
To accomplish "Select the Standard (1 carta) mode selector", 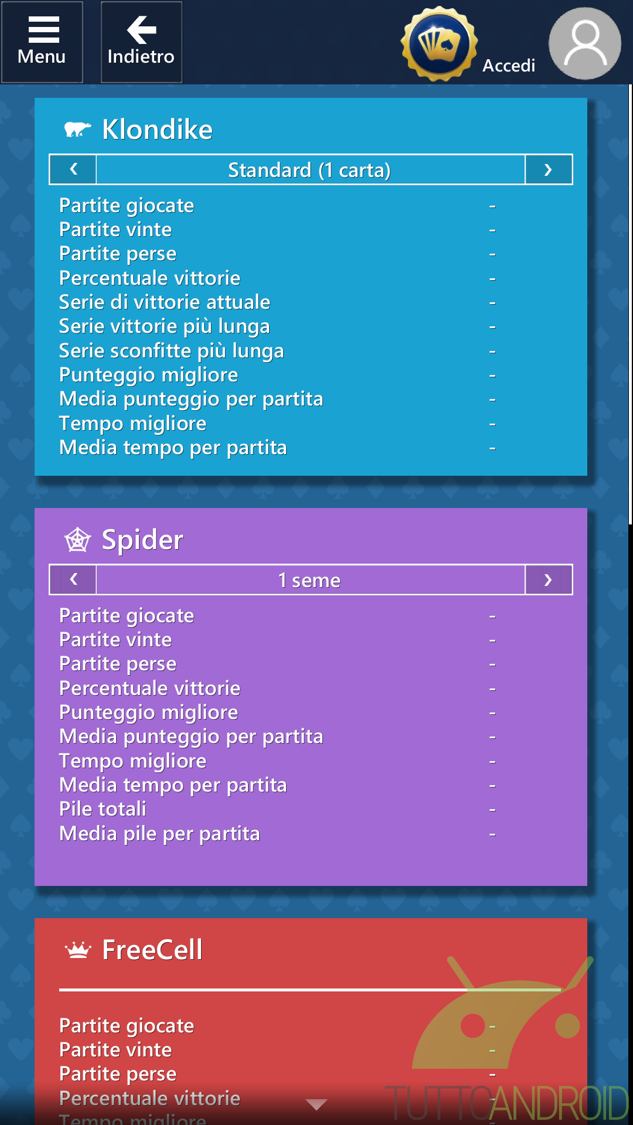I will point(311,169).
